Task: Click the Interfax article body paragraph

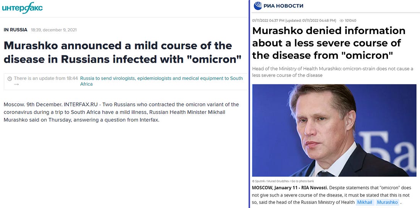Action: pos(121,112)
